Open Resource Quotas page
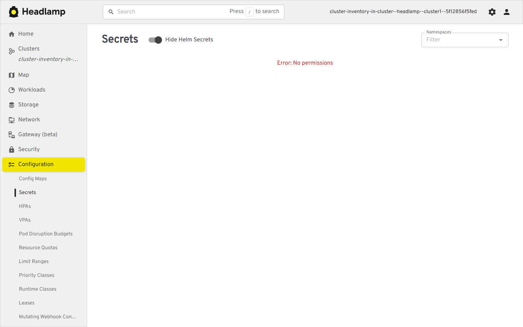This screenshot has width=523, height=327. 38,247
